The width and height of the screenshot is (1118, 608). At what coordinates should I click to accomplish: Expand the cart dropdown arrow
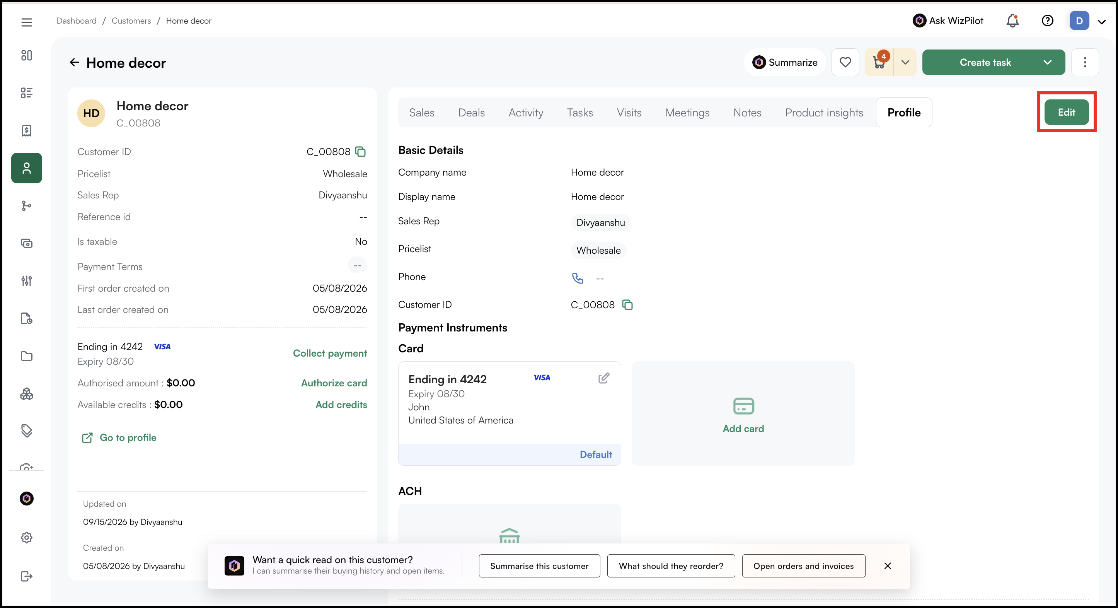[905, 62]
